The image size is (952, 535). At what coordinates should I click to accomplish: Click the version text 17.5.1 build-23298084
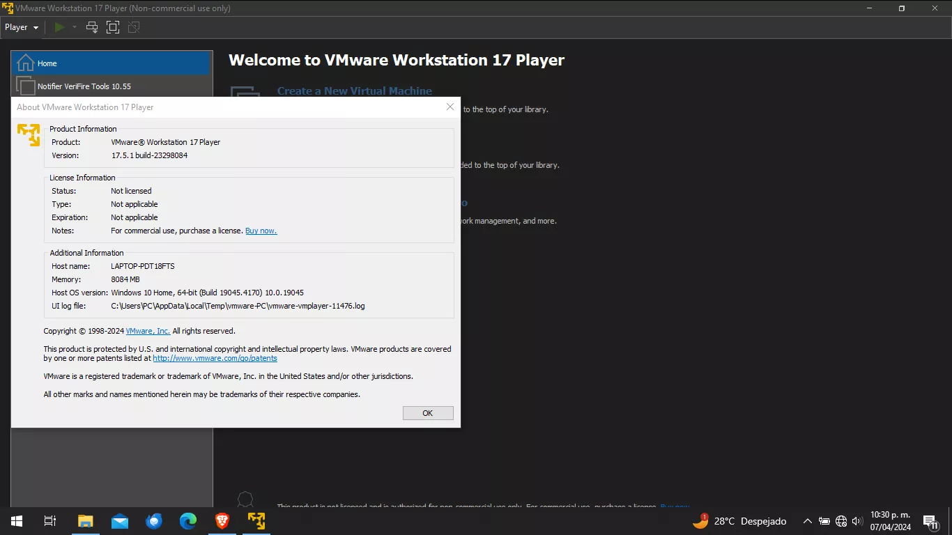pos(149,155)
